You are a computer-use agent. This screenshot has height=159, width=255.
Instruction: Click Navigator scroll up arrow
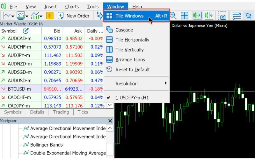coord(110,128)
